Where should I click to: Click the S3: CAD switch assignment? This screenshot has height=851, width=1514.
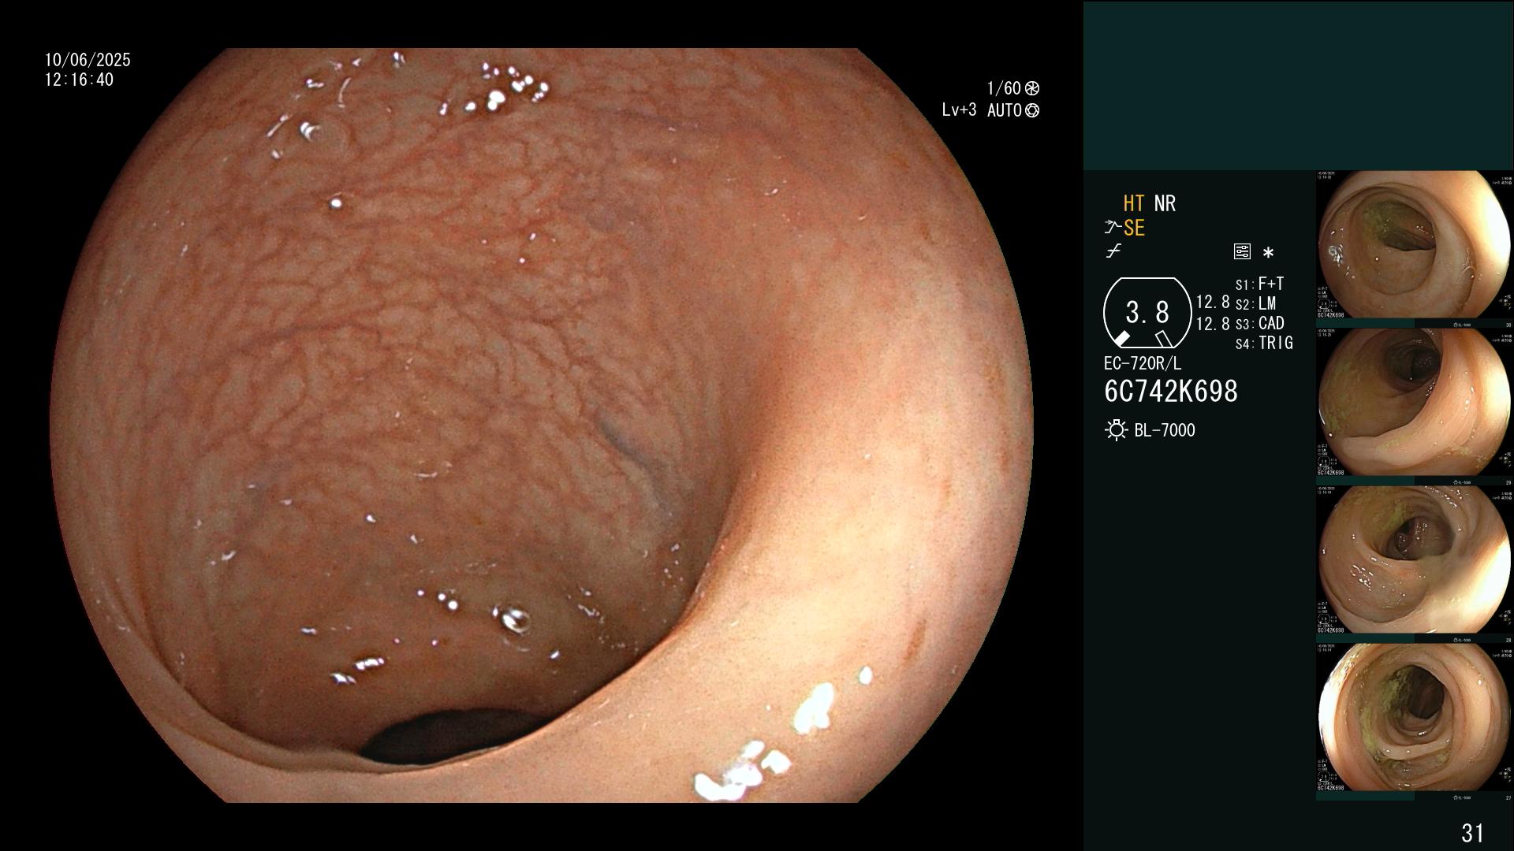(1260, 323)
